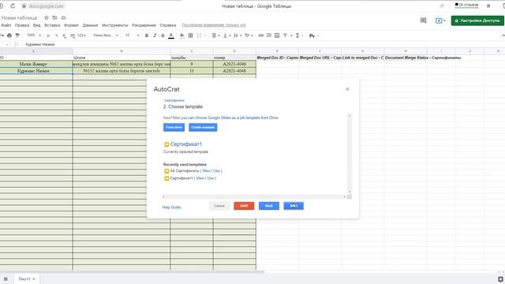Check cloud save status icon
This screenshot has width=505, height=284.
[63, 17]
